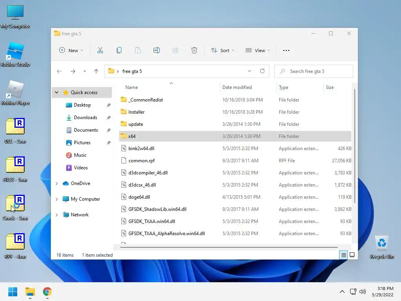The height and width of the screenshot is (301, 401).
Task: Click the horizontal scrollbar of file list
Action: (x=229, y=247)
